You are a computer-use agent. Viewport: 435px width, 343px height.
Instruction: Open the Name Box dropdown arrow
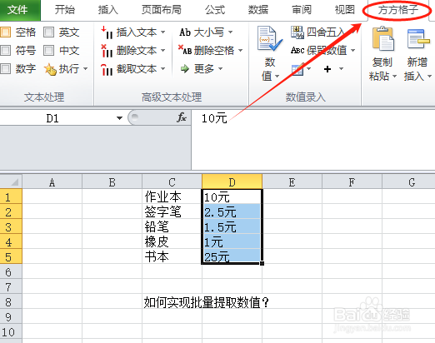click(x=119, y=118)
